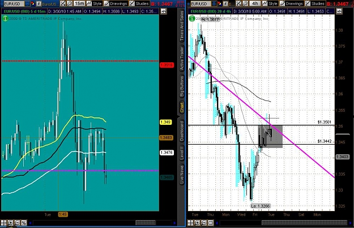The image size is (354, 228).
Task: Click the red dotted horizontal line on left chart
Action: point(80,61)
